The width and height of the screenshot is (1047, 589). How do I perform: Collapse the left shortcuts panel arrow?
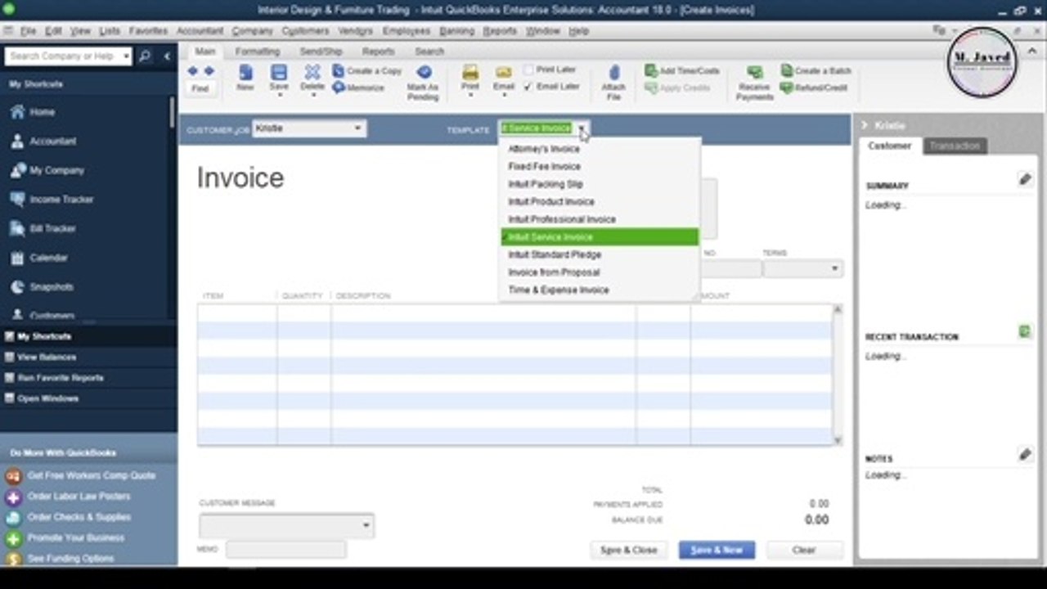(x=167, y=56)
